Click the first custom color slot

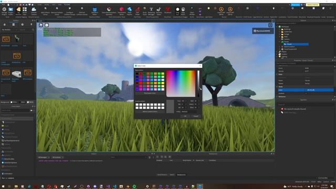[137, 105]
